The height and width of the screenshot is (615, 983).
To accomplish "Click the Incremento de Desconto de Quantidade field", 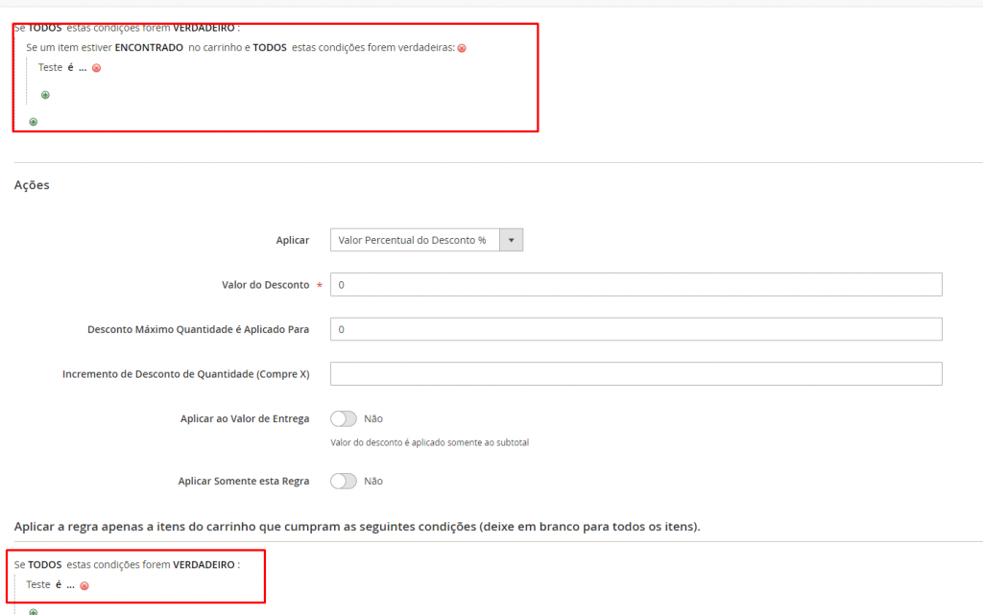I will (635, 373).
